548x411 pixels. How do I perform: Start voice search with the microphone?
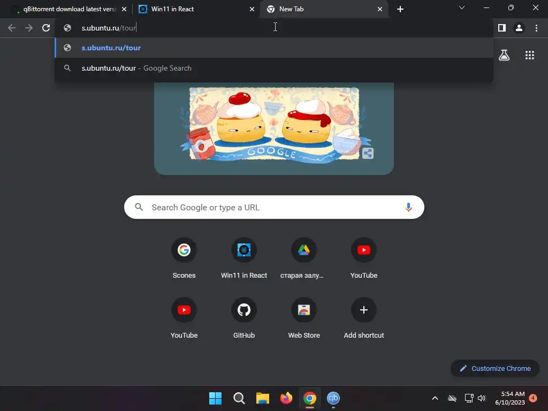tap(408, 207)
